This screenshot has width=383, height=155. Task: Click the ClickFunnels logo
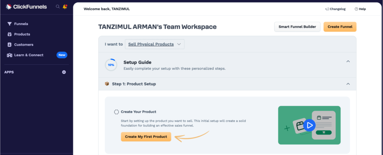click(26, 7)
